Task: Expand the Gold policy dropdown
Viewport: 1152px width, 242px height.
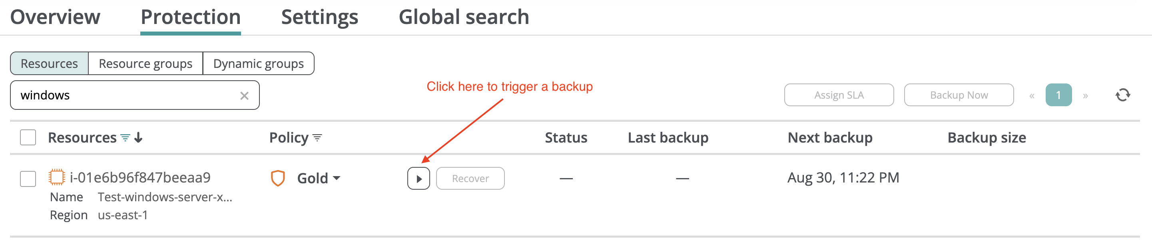Action: tap(336, 178)
